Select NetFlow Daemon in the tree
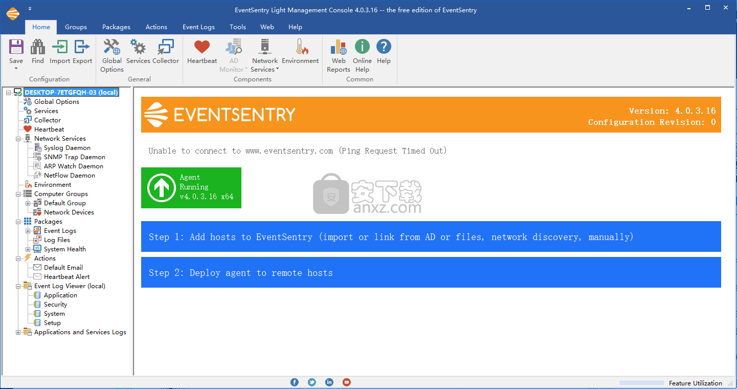 coord(70,176)
